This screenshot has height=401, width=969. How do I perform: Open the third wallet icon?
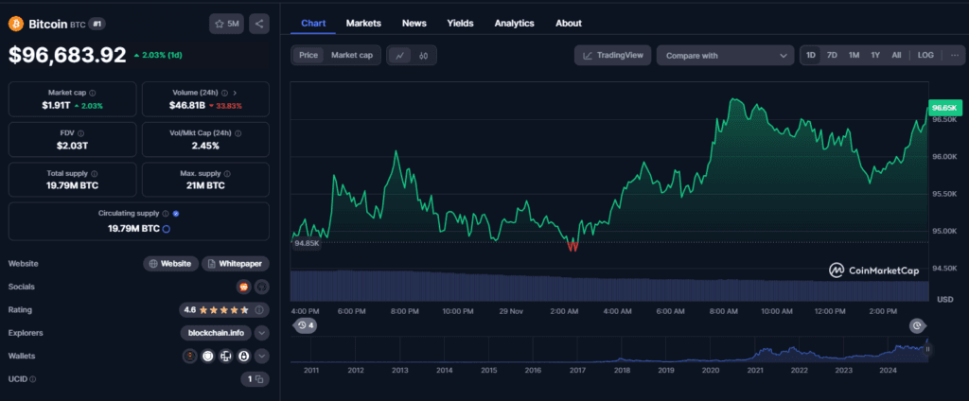tap(225, 356)
